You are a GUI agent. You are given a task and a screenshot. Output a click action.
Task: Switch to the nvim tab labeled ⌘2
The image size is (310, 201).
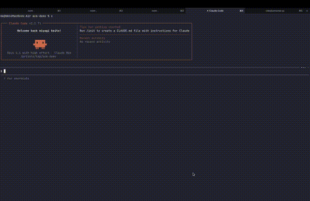click(93, 11)
